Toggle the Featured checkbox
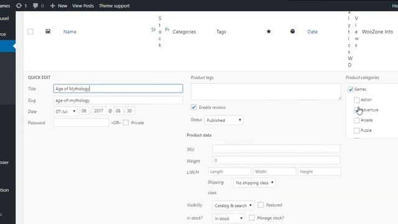The width and height of the screenshot is (398, 224). (261, 205)
